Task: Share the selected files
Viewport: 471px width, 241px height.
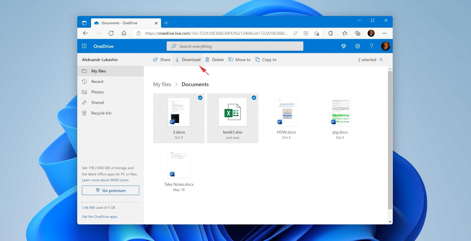Action: (162, 60)
